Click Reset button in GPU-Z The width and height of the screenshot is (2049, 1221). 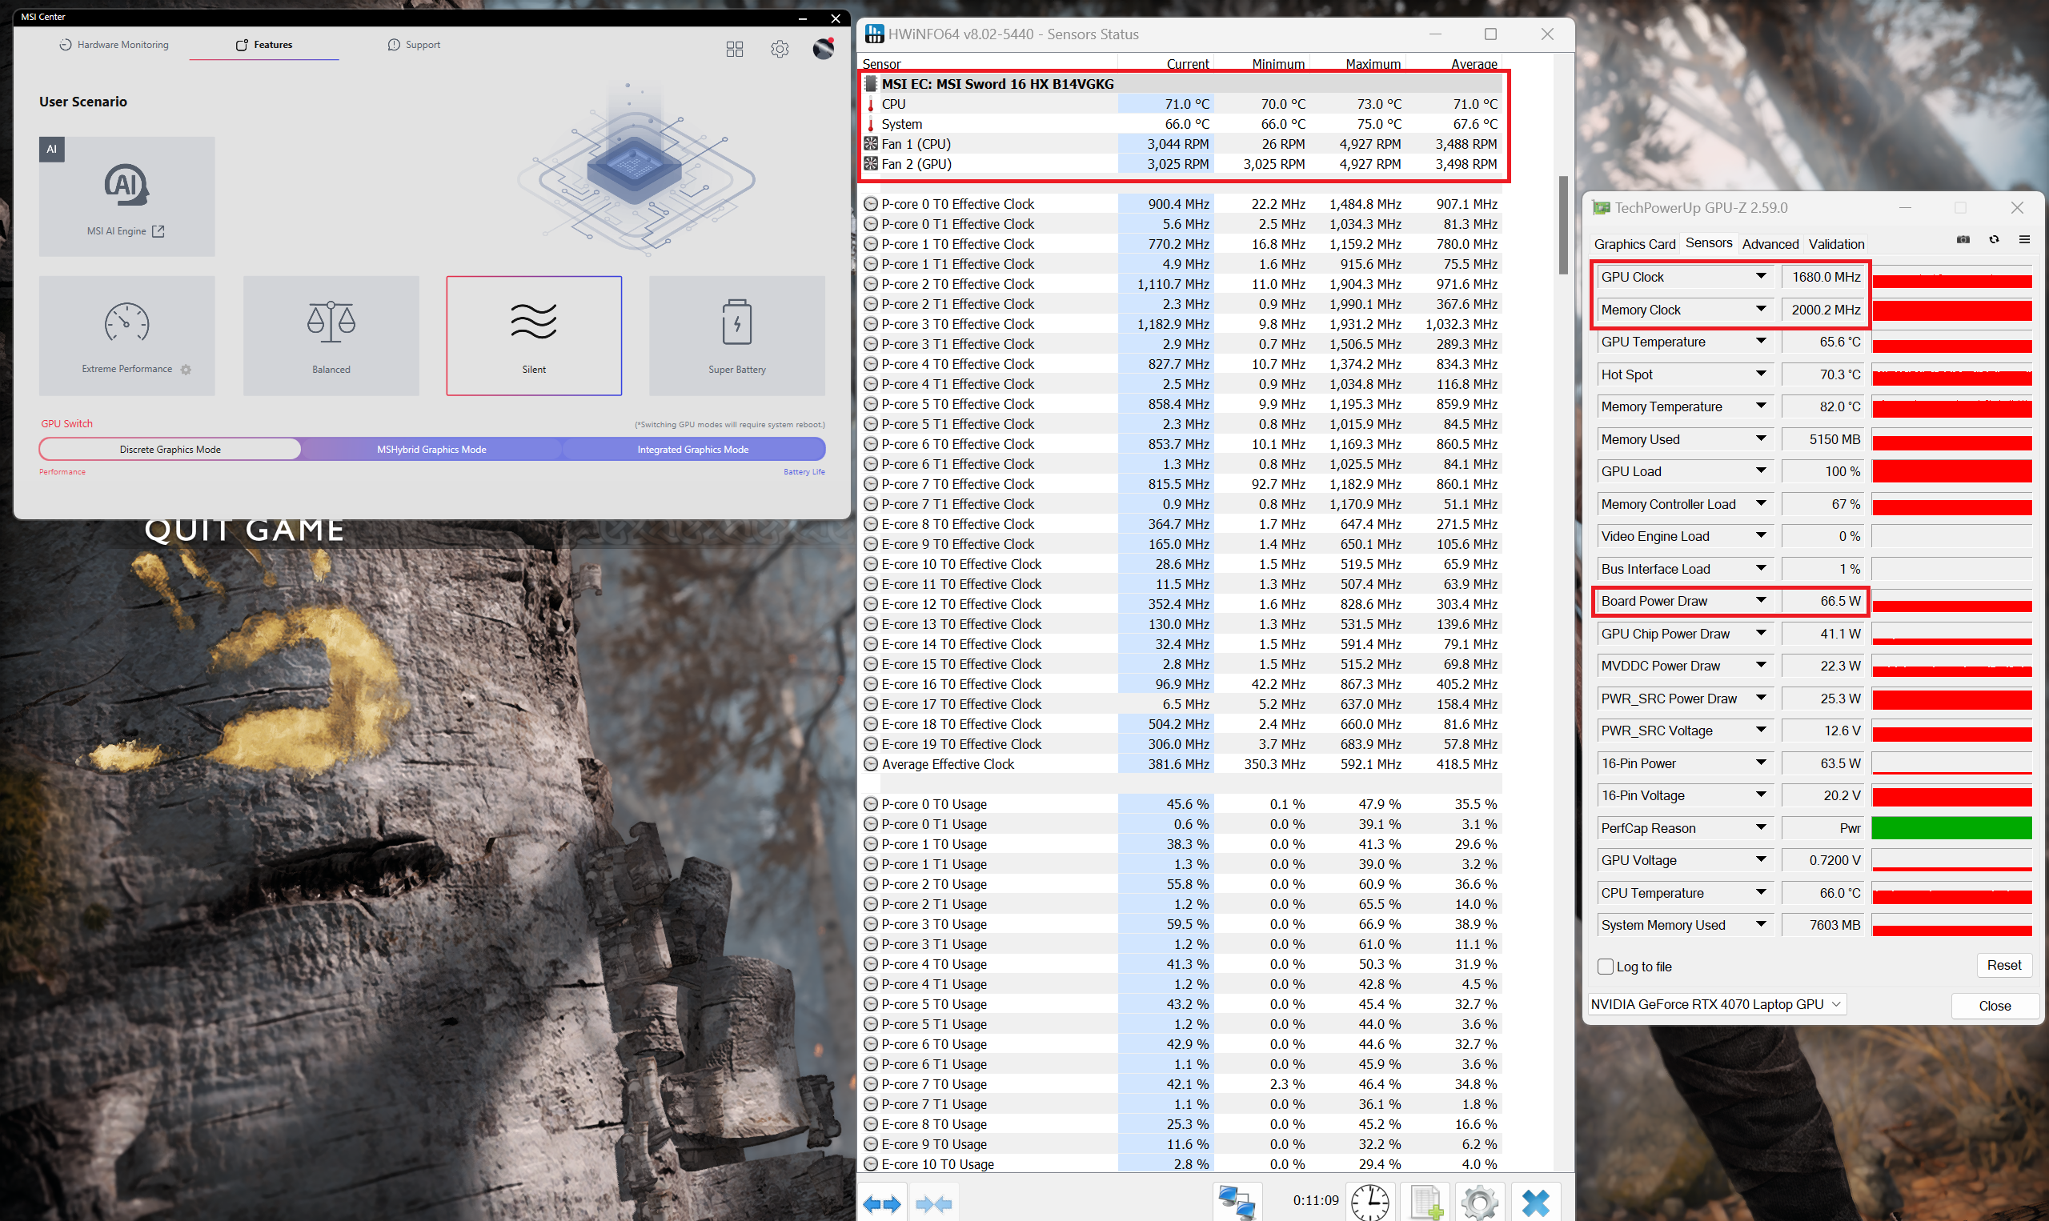(x=2003, y=965)
